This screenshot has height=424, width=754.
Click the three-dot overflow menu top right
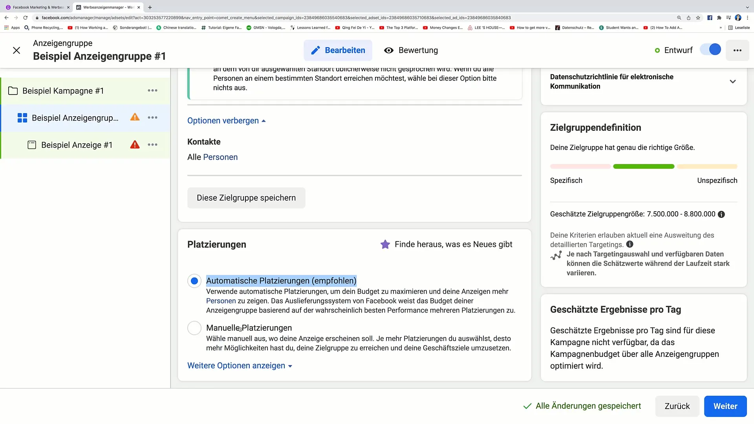(738, 50)
